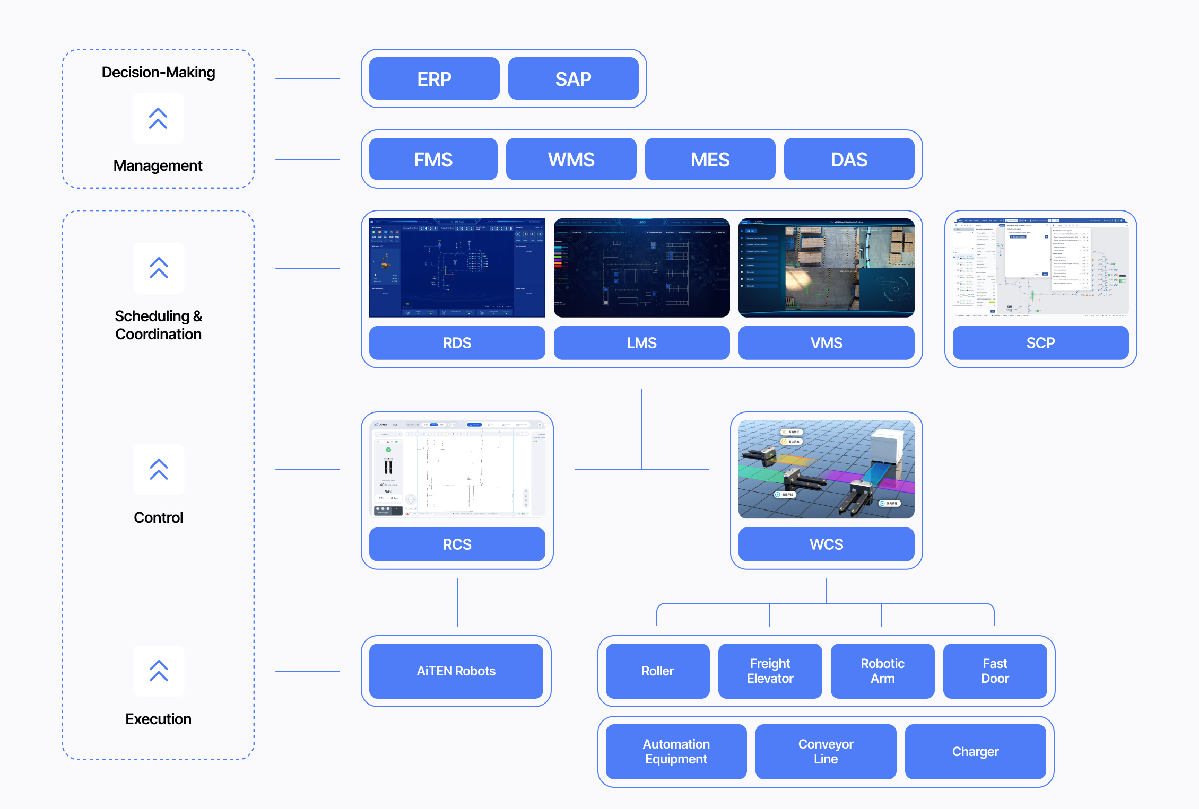1199x809 pixels.
Task: Open the SCP interface screenshot thumbnail
Action: coord(1040,267)
